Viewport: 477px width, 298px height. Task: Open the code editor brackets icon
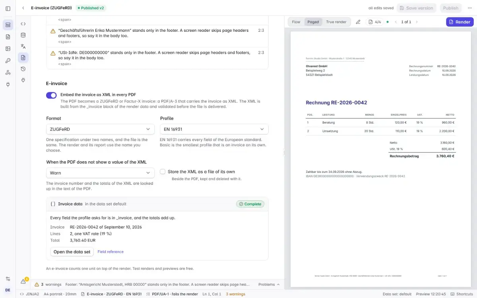pyautogui.click(x=23, y=24)
